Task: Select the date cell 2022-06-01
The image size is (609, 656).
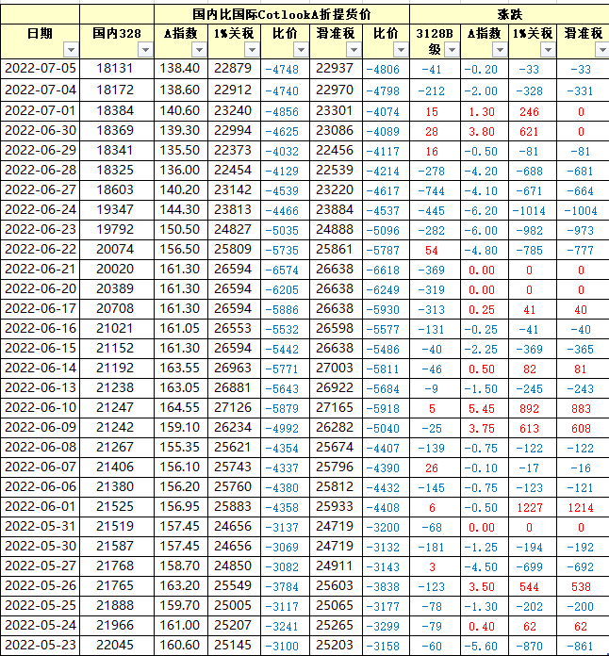Action: (41, 507)
